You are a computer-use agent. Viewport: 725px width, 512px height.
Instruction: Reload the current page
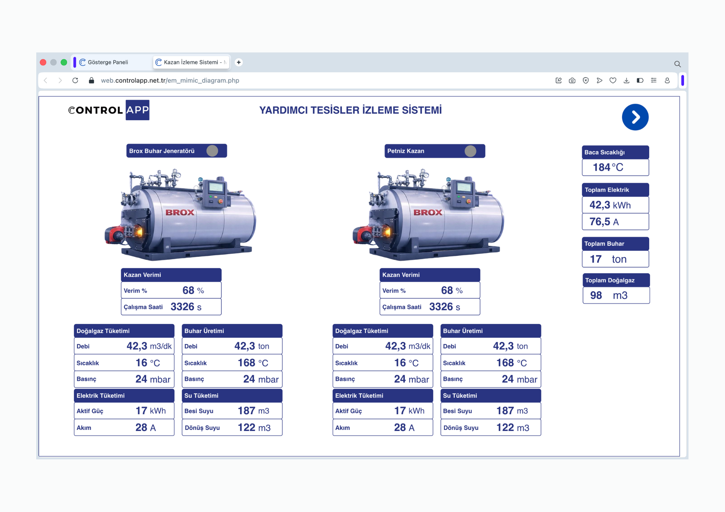tap(75, 80)
